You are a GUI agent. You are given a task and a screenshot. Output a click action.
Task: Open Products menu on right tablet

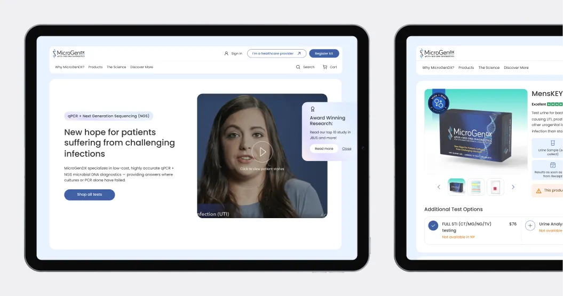coord(466,67)
